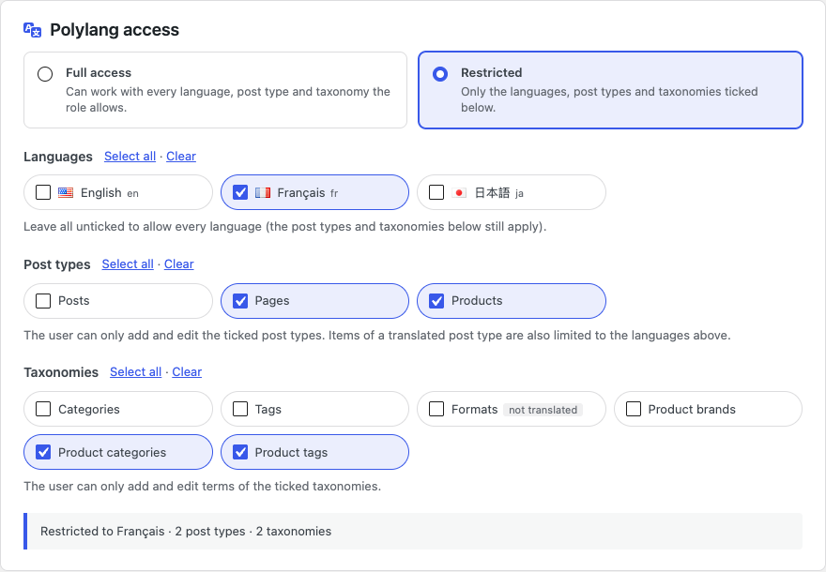The height and width of the screenshot is (572, 826).
Task: Click the 'ja' language code label
Action: click(519, 194)
